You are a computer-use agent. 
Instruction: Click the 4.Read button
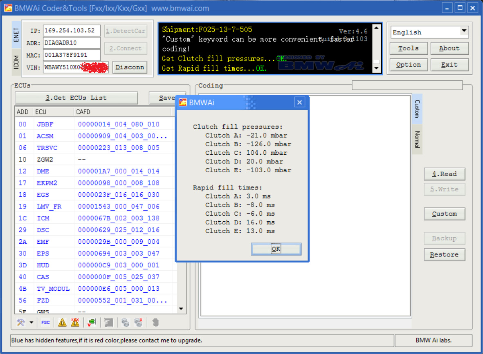coord(444,174)
